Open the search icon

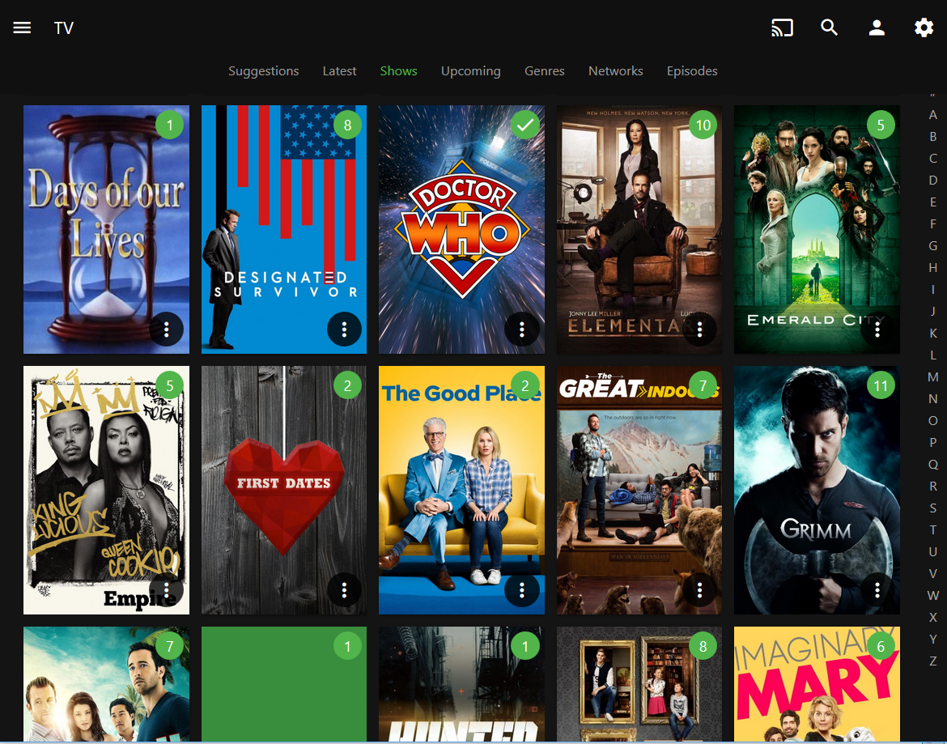(x=829, y=28)
